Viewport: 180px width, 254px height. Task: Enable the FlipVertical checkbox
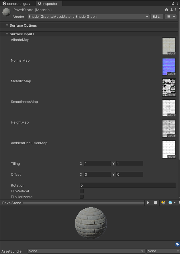coord(82,191)
